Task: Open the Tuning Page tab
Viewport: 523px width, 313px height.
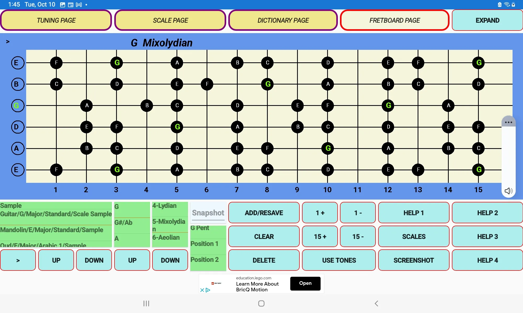Action: tap(56, 20)
